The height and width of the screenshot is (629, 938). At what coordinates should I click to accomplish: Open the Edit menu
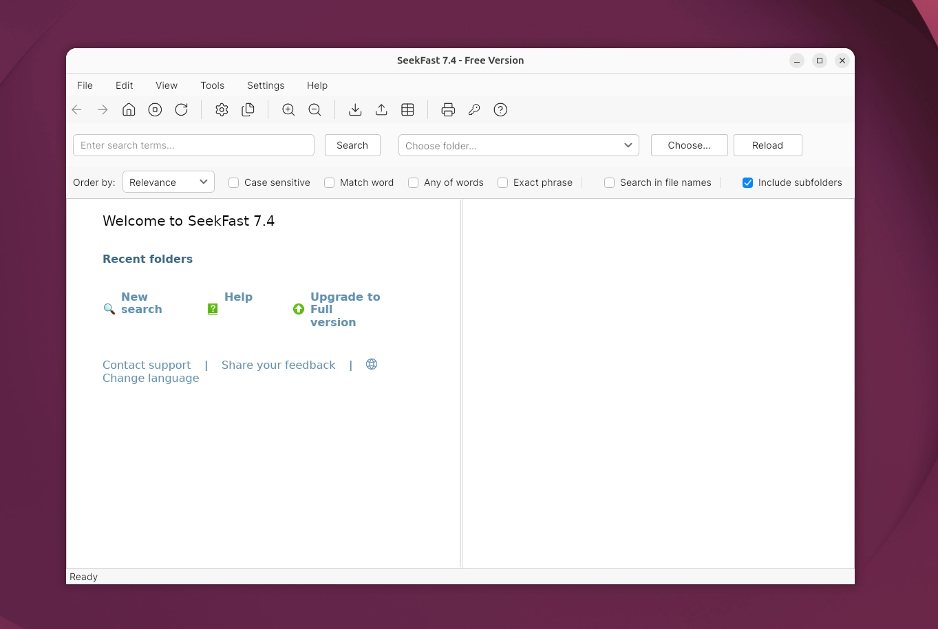coord(125,85)
